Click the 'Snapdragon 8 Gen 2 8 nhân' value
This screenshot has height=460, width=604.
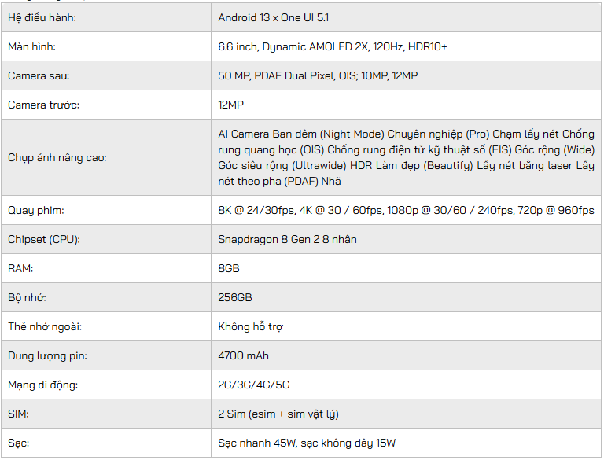point(287,239)
